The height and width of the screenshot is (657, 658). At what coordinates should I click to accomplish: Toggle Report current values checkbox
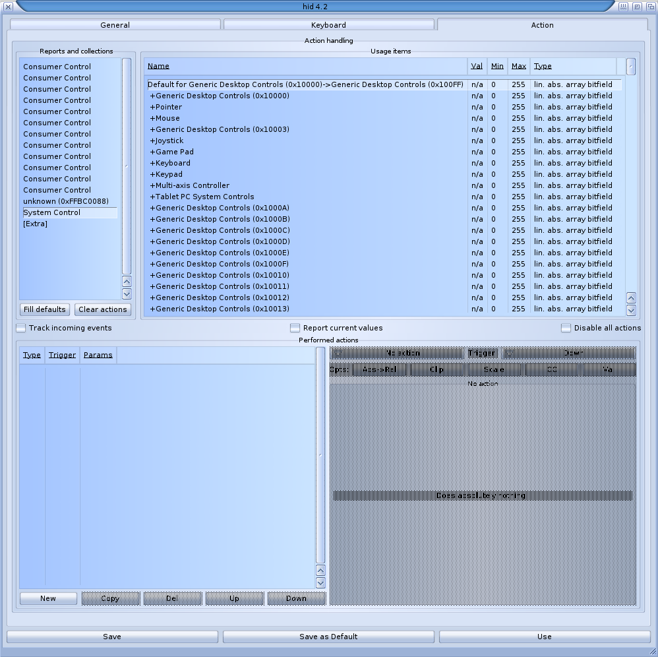(295, 328)
